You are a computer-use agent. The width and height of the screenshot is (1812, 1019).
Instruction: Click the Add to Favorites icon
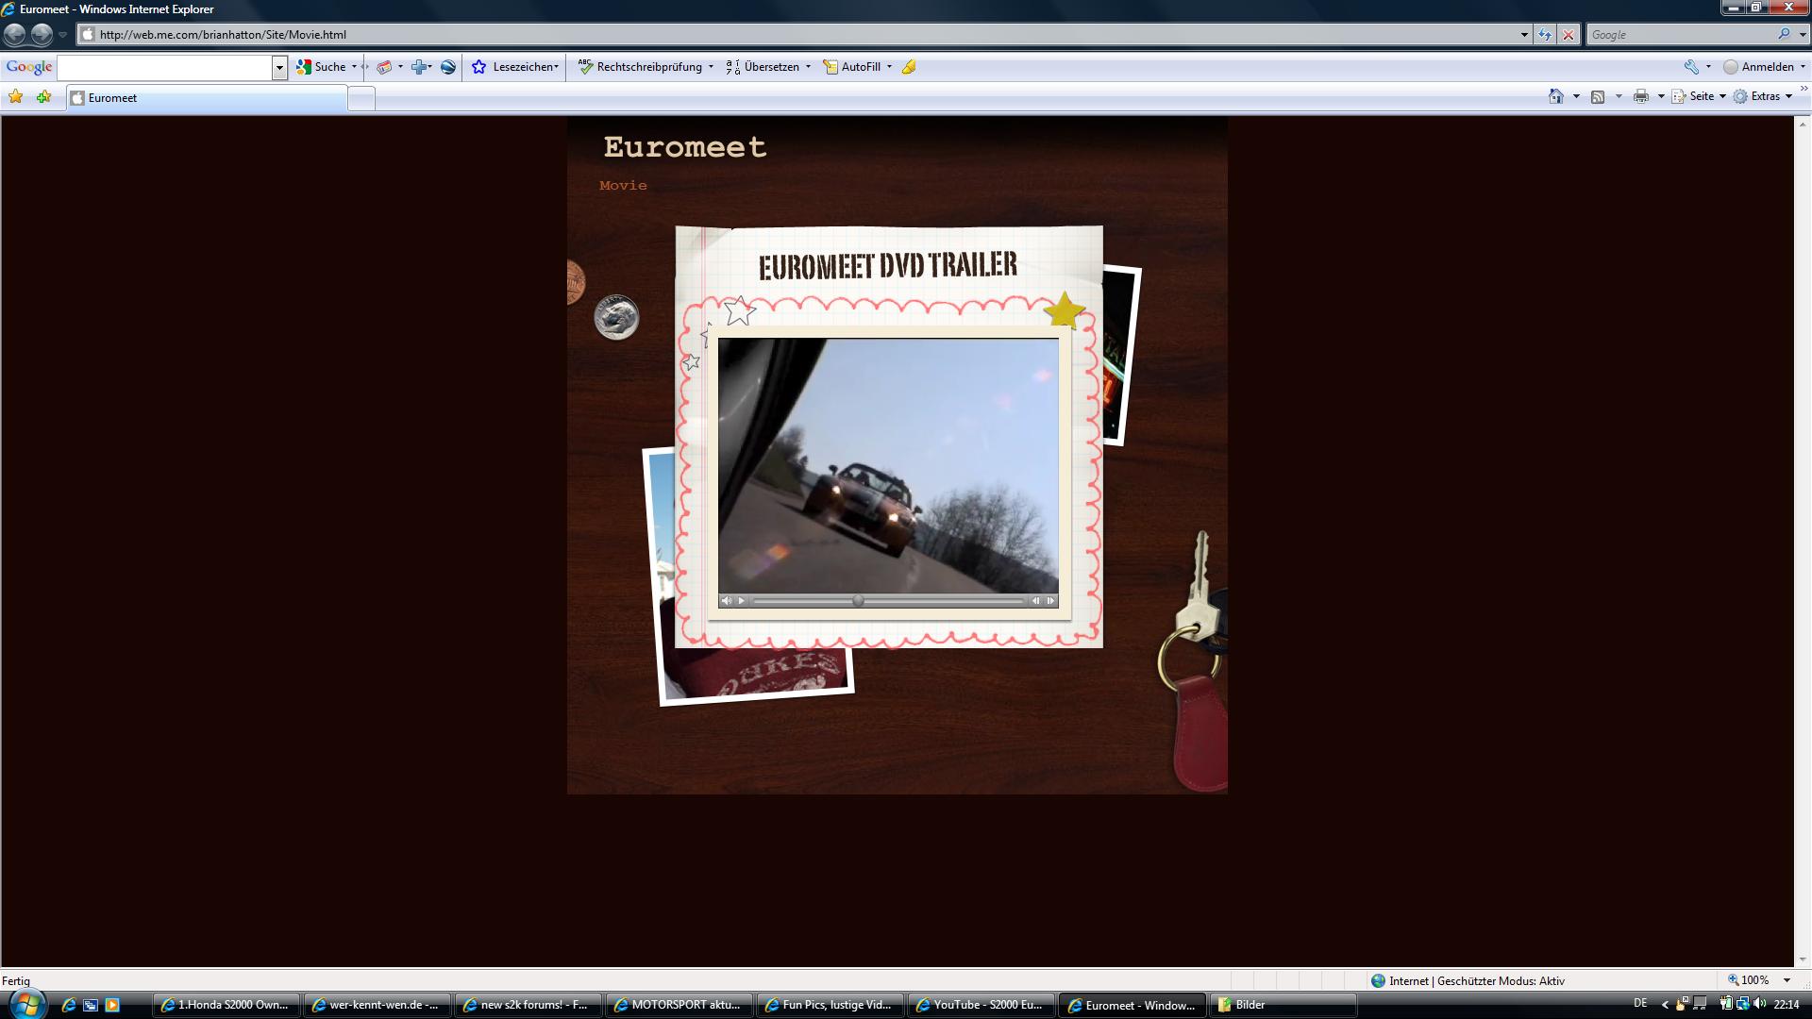(43, 96)
